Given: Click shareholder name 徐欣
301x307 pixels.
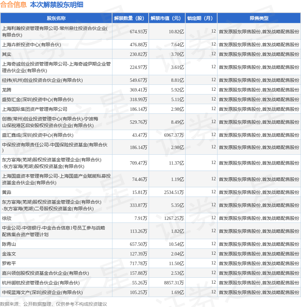Looking at the screenshot, I should coord(7,218).
